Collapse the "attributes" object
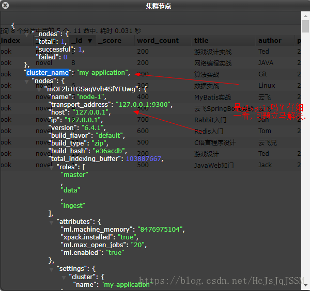 click(x=51, y=222)
